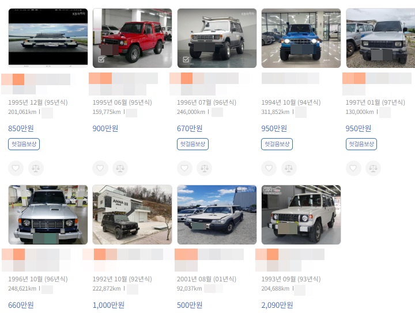Toggle checkbox on red jeep photo

(x=101, y=59)
